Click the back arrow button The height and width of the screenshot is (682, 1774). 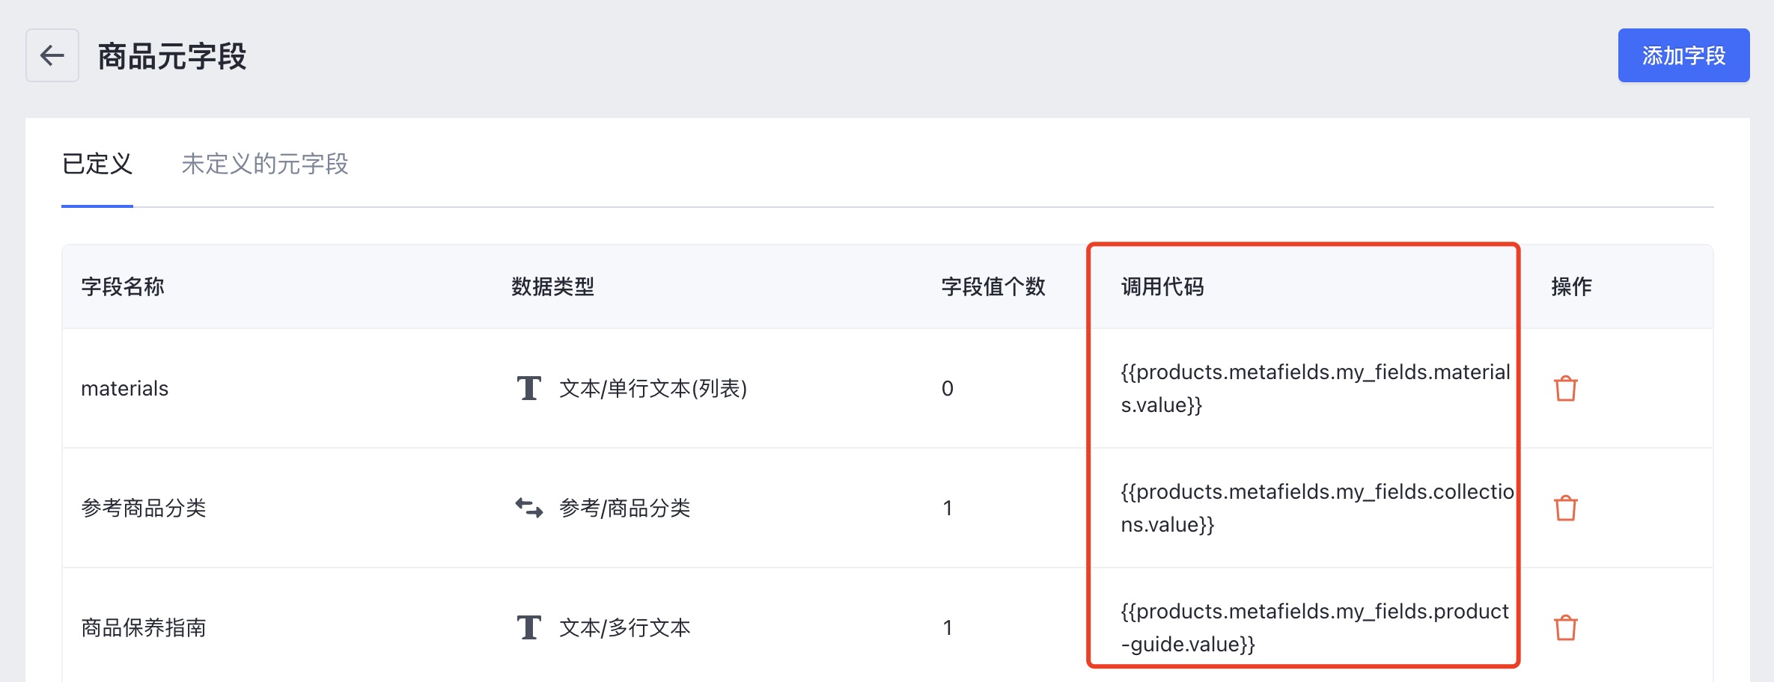[x=52, y=55]
